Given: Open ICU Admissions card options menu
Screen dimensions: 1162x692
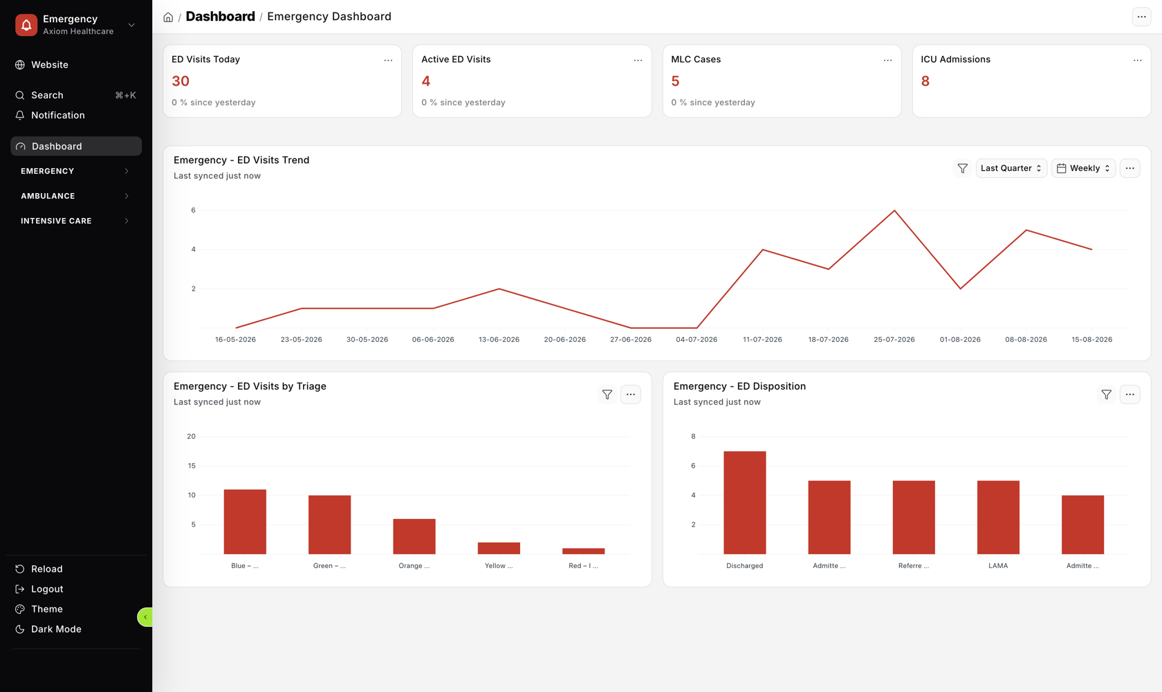Looking at the screenshot, I should tap(1137, 60).
